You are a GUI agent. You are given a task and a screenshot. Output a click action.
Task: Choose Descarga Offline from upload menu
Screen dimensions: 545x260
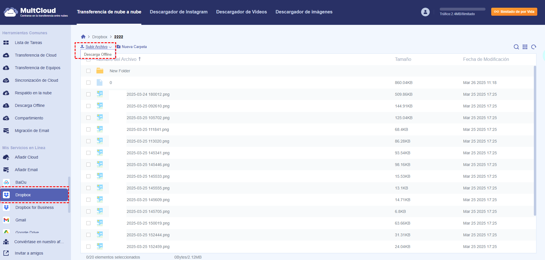pos(98,54)
